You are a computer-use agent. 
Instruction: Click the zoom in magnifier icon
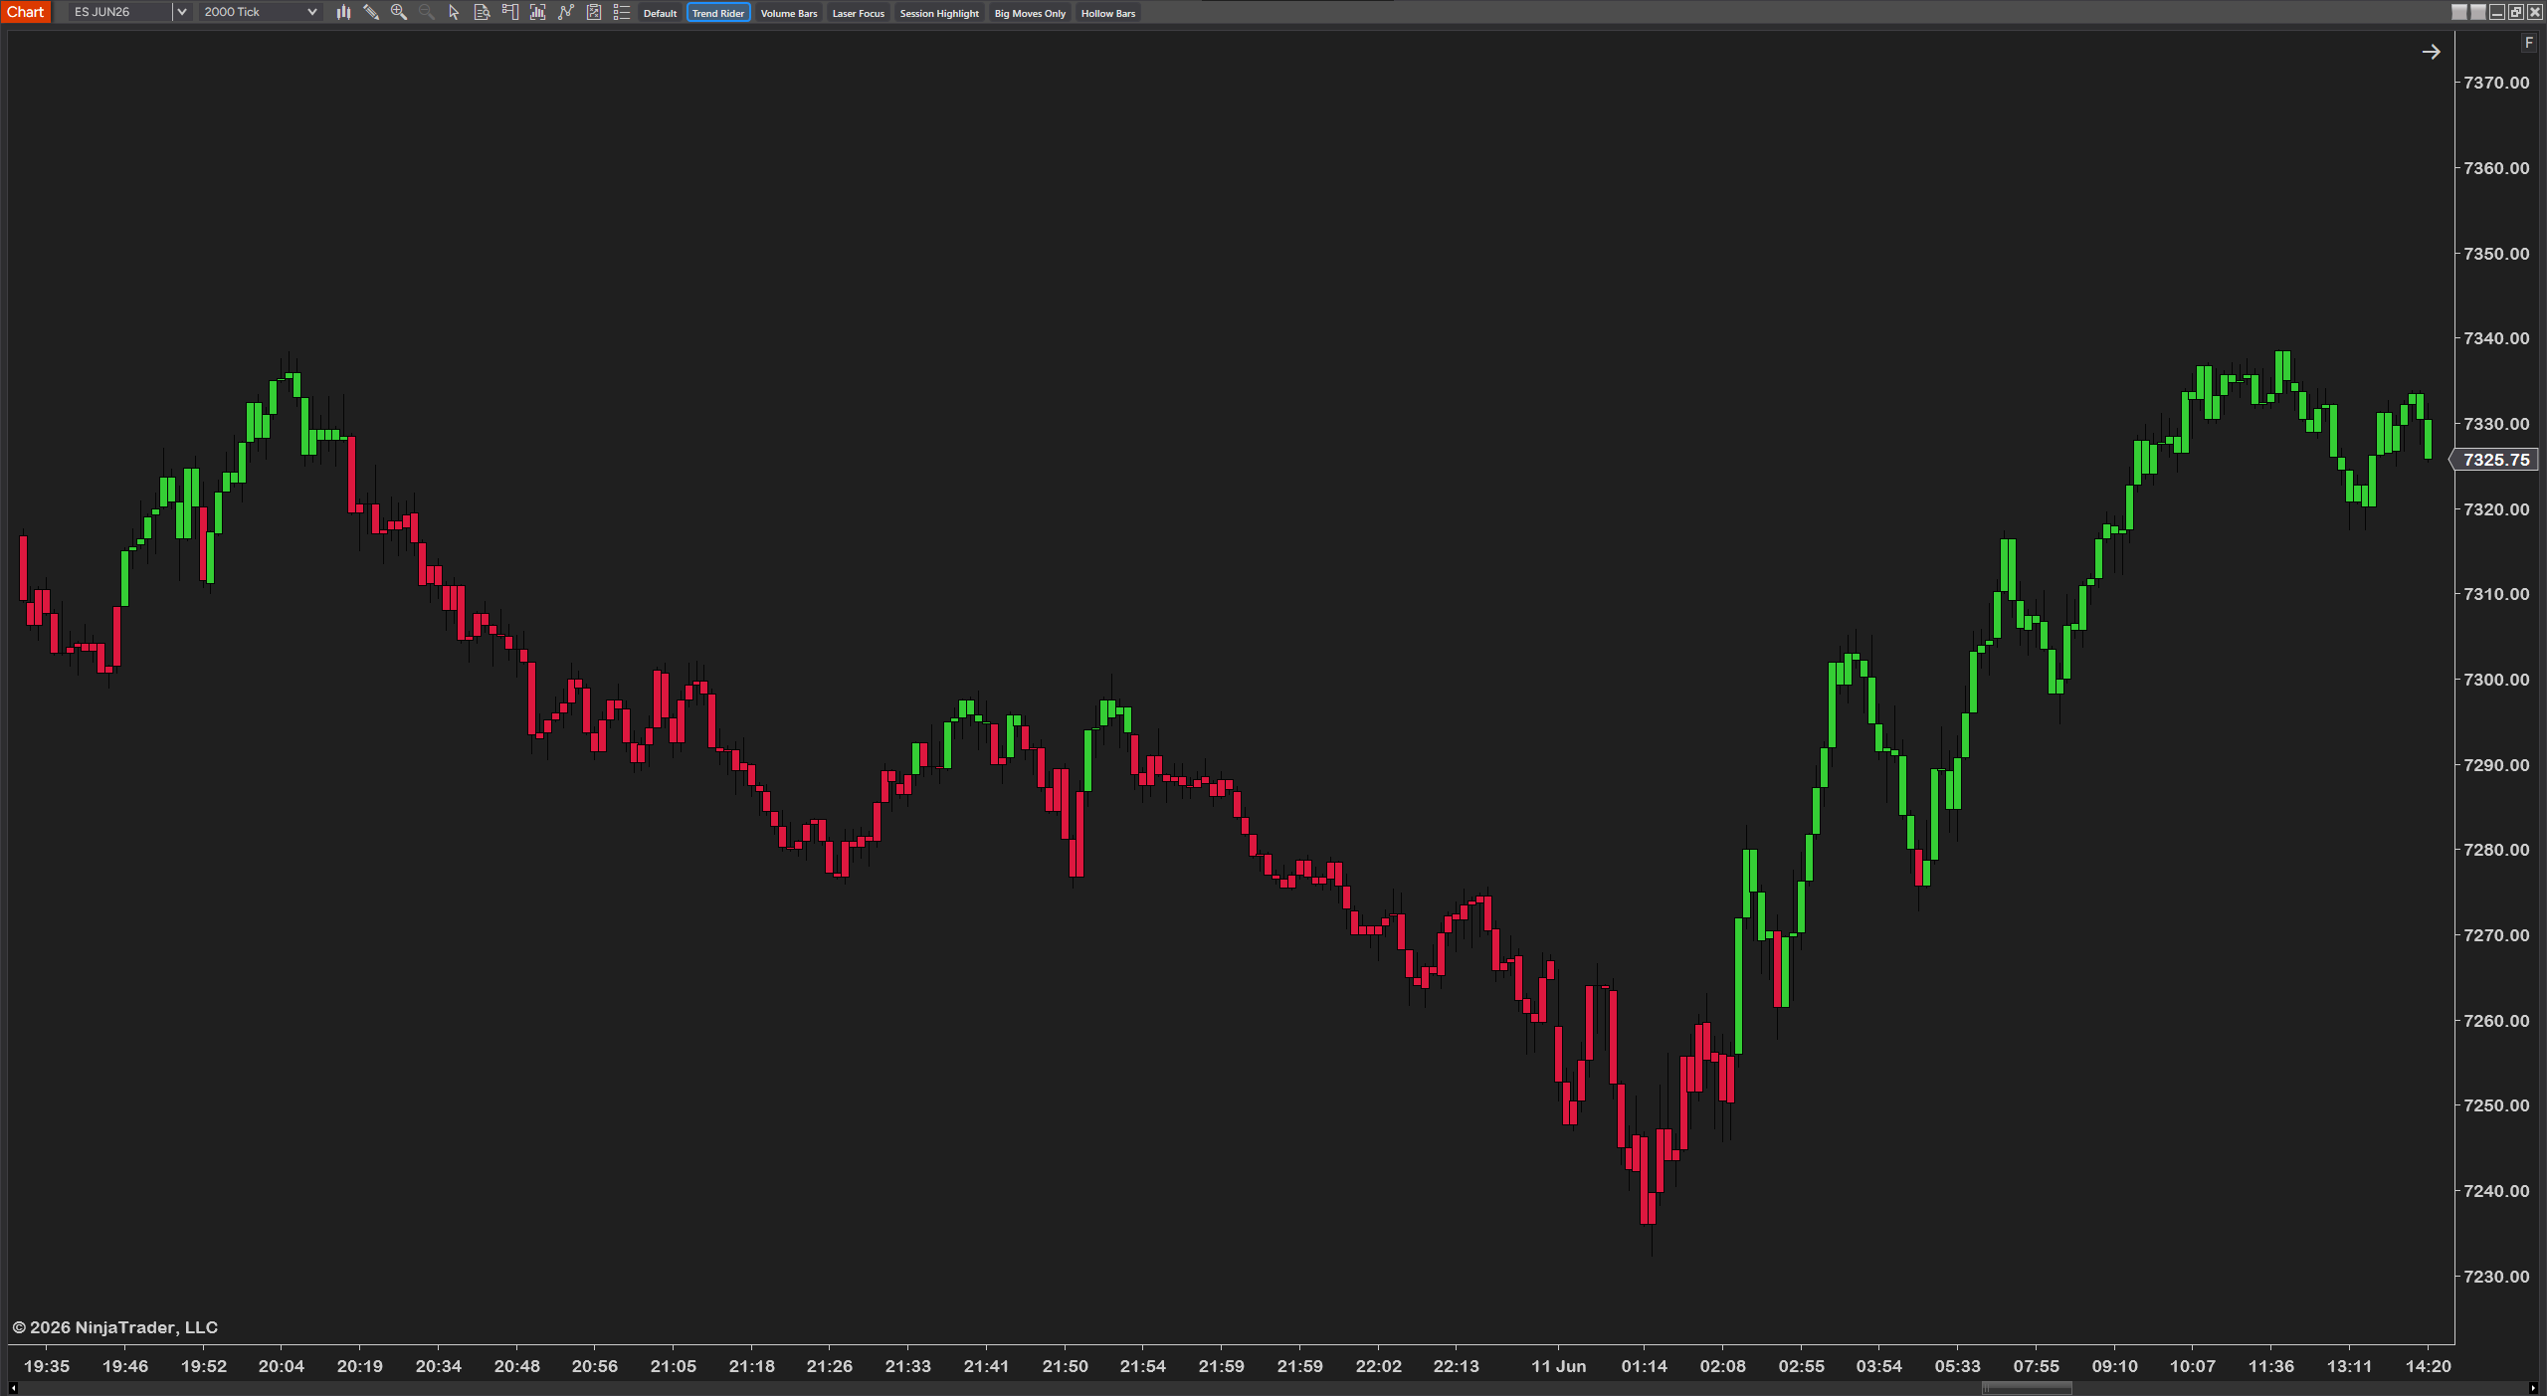click(x=399, y=13)
